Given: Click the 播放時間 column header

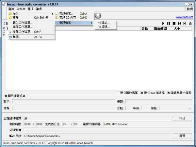Looking at the screenshot, I should (x=163, y=29).
